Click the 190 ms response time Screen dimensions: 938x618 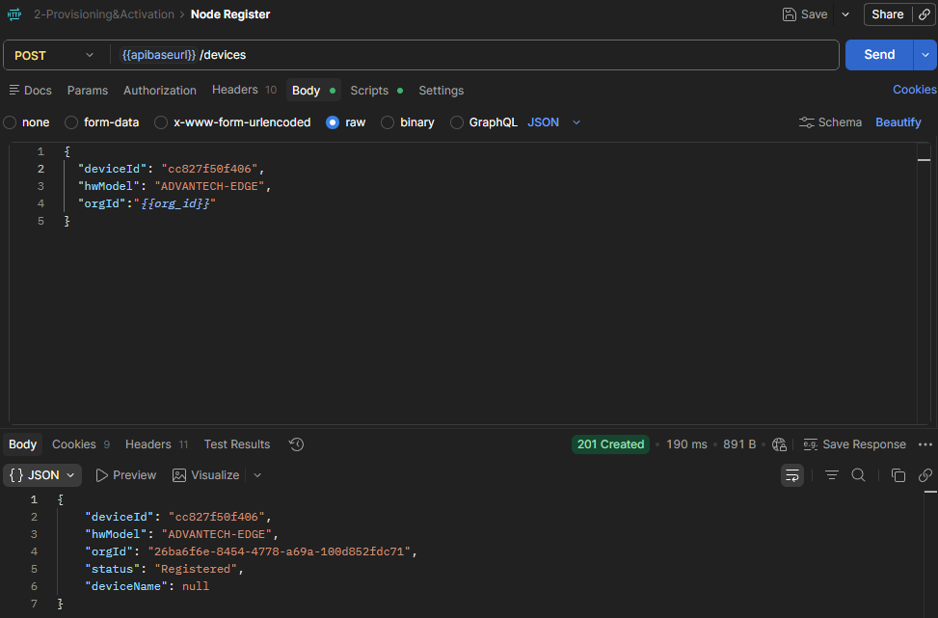pyautogui.click(x=686, y=444)
